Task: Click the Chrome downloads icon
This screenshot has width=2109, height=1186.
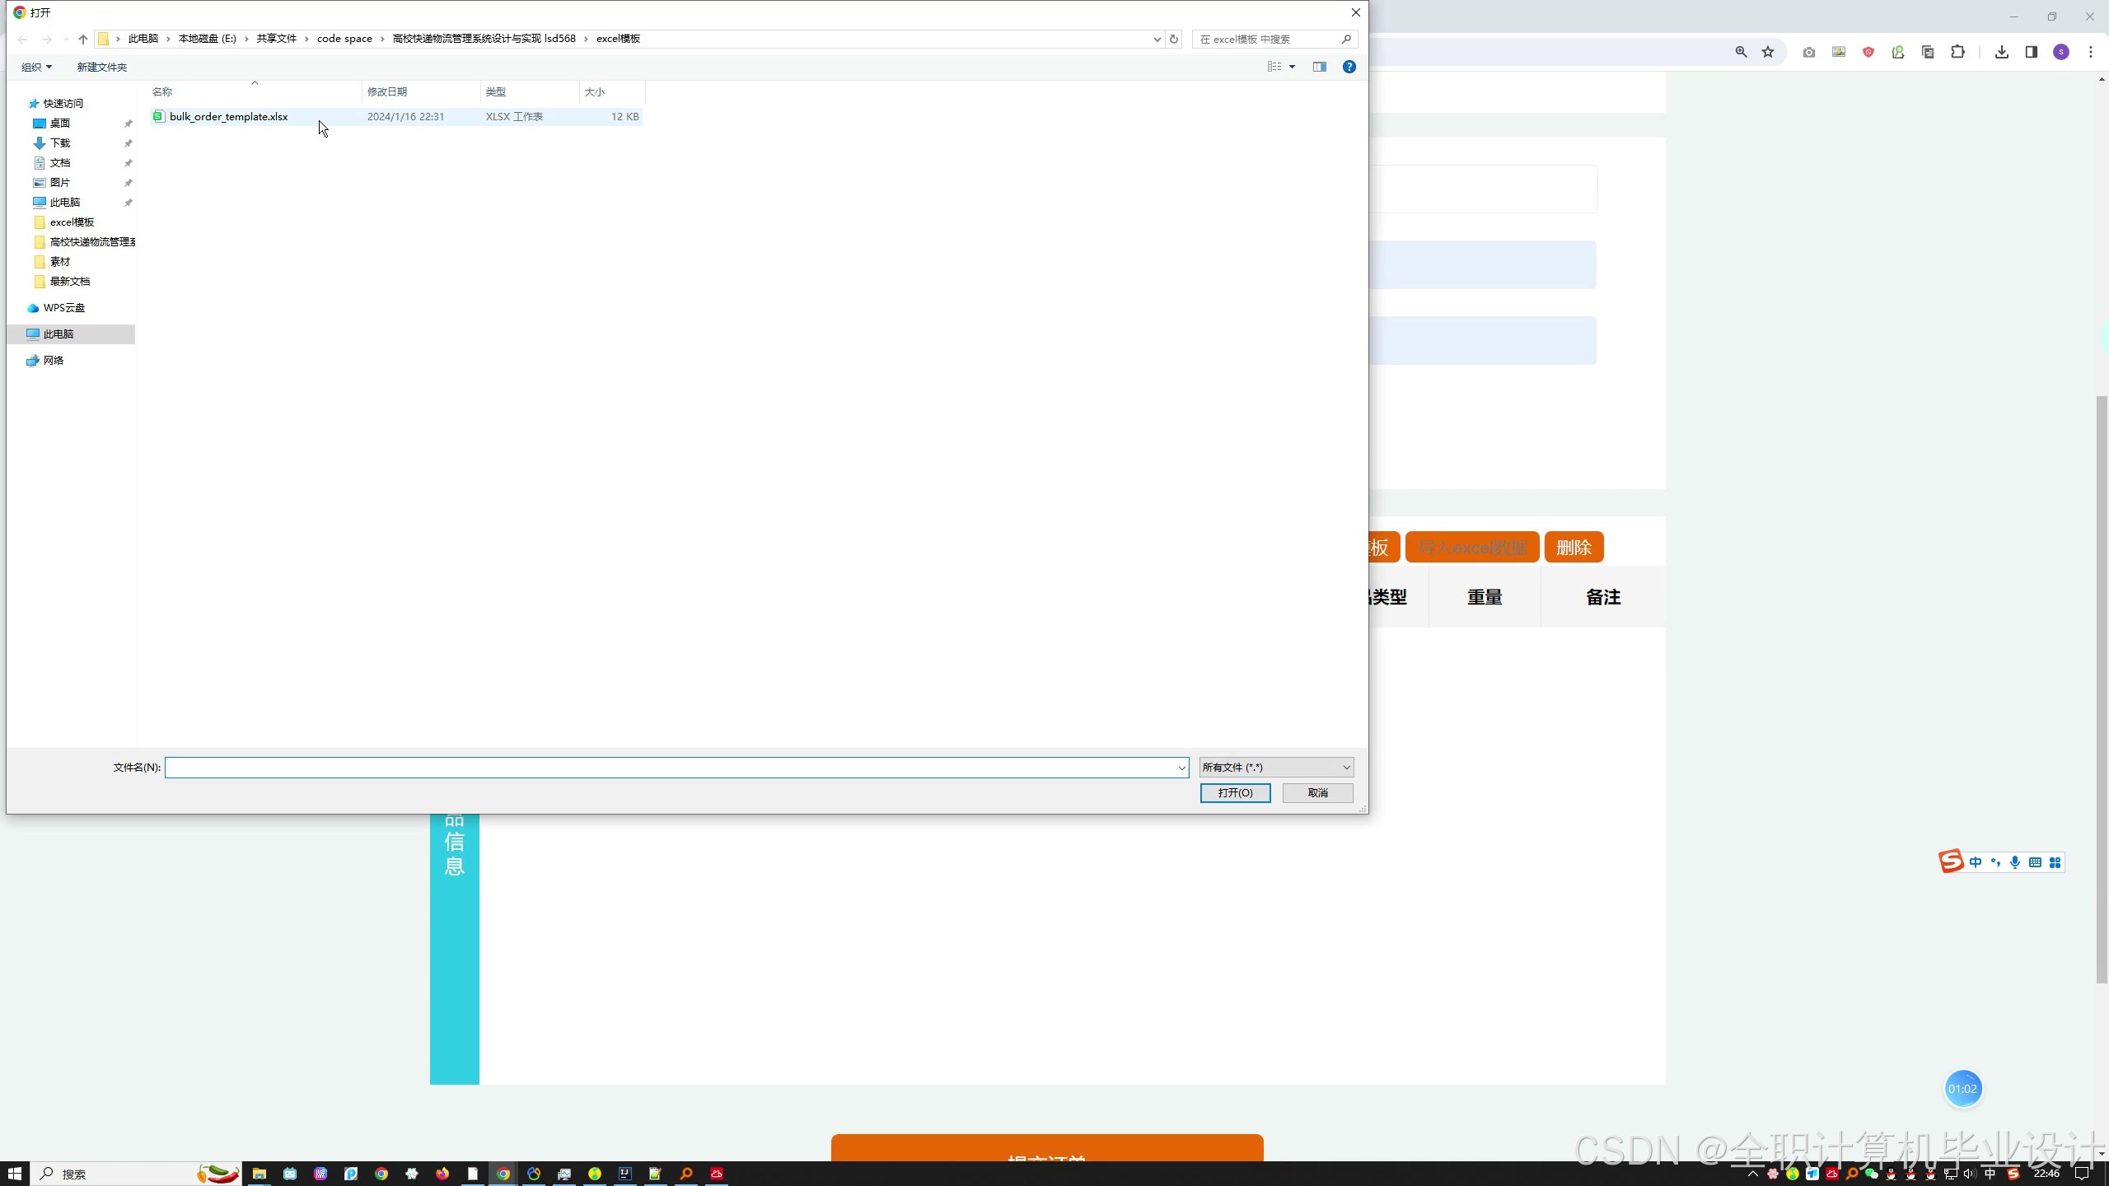Action: click(2002, 52)
